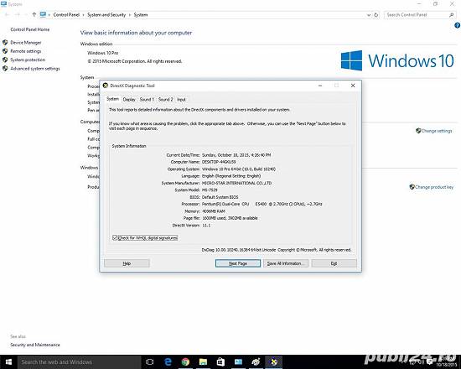
Task: Launch Google Chrome from the taskbar
Action: (x=185, y=362)
